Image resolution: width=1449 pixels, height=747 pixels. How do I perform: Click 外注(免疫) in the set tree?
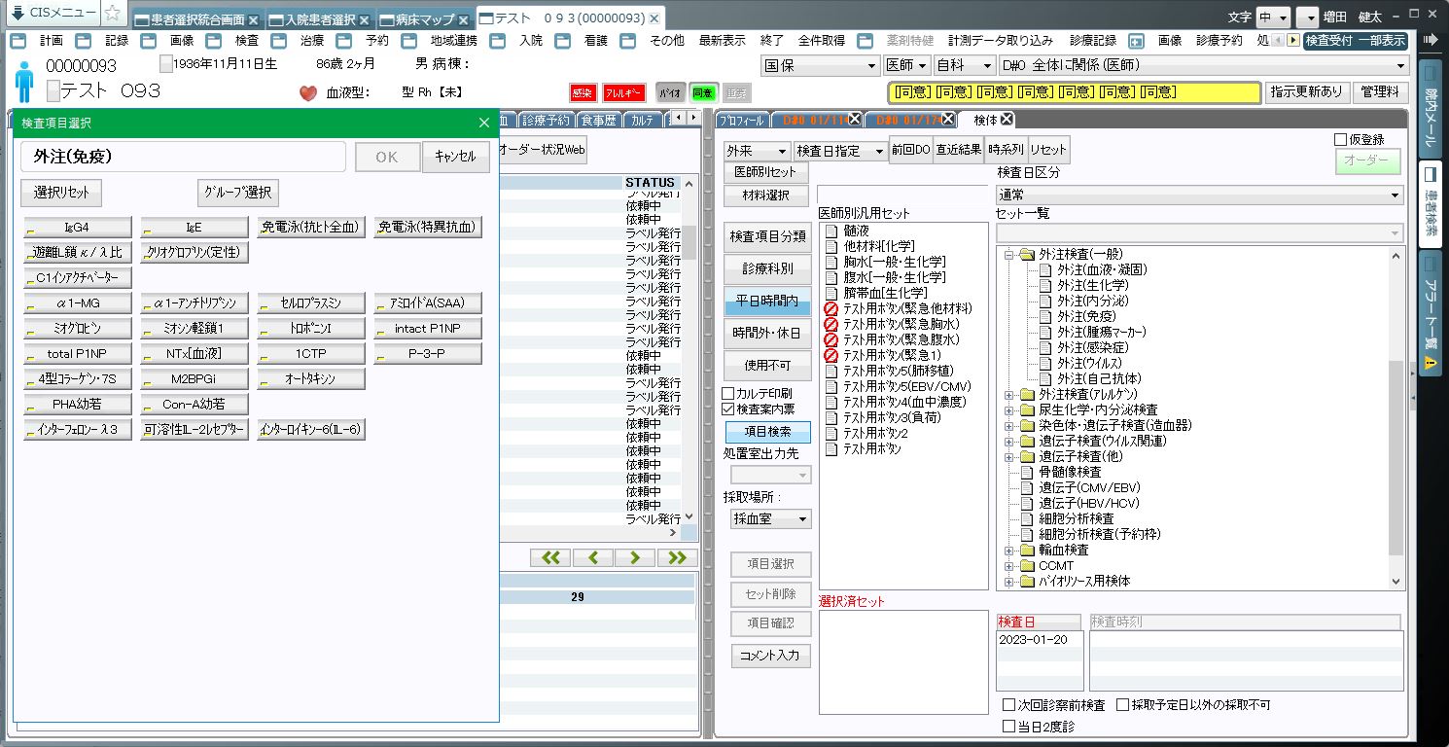click(x=1085, y=316)
